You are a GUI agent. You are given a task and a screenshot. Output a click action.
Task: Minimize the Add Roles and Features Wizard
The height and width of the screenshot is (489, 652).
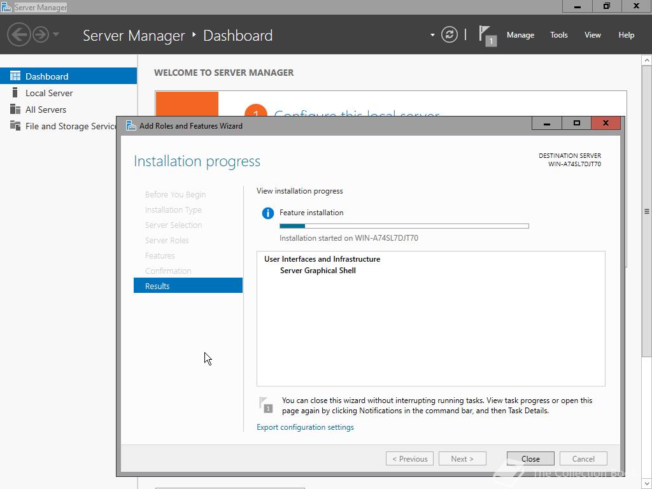pyautogui.click(x=547, y=123)
